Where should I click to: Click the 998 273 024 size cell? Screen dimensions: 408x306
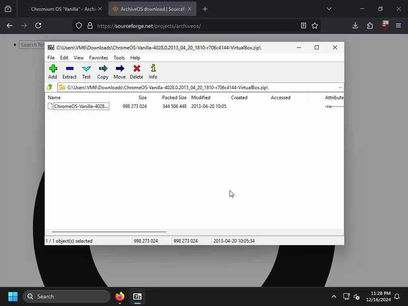(135, 106)
